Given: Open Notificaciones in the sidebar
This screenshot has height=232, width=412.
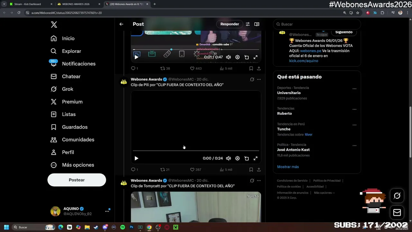Looking at the screenshot, I should [73, 64].
